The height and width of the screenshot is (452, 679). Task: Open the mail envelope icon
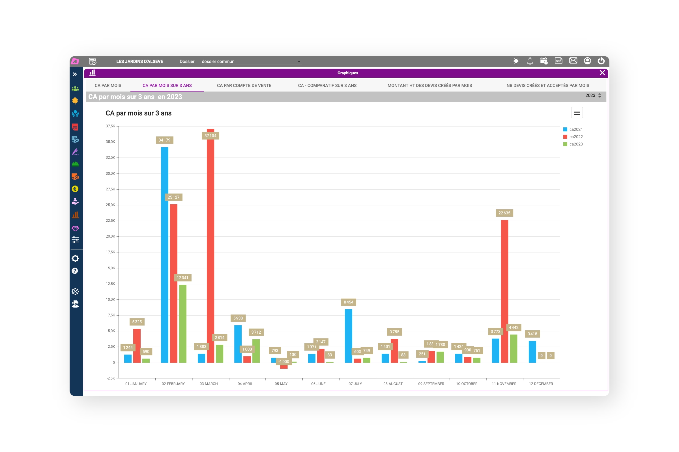click(573, 61)
